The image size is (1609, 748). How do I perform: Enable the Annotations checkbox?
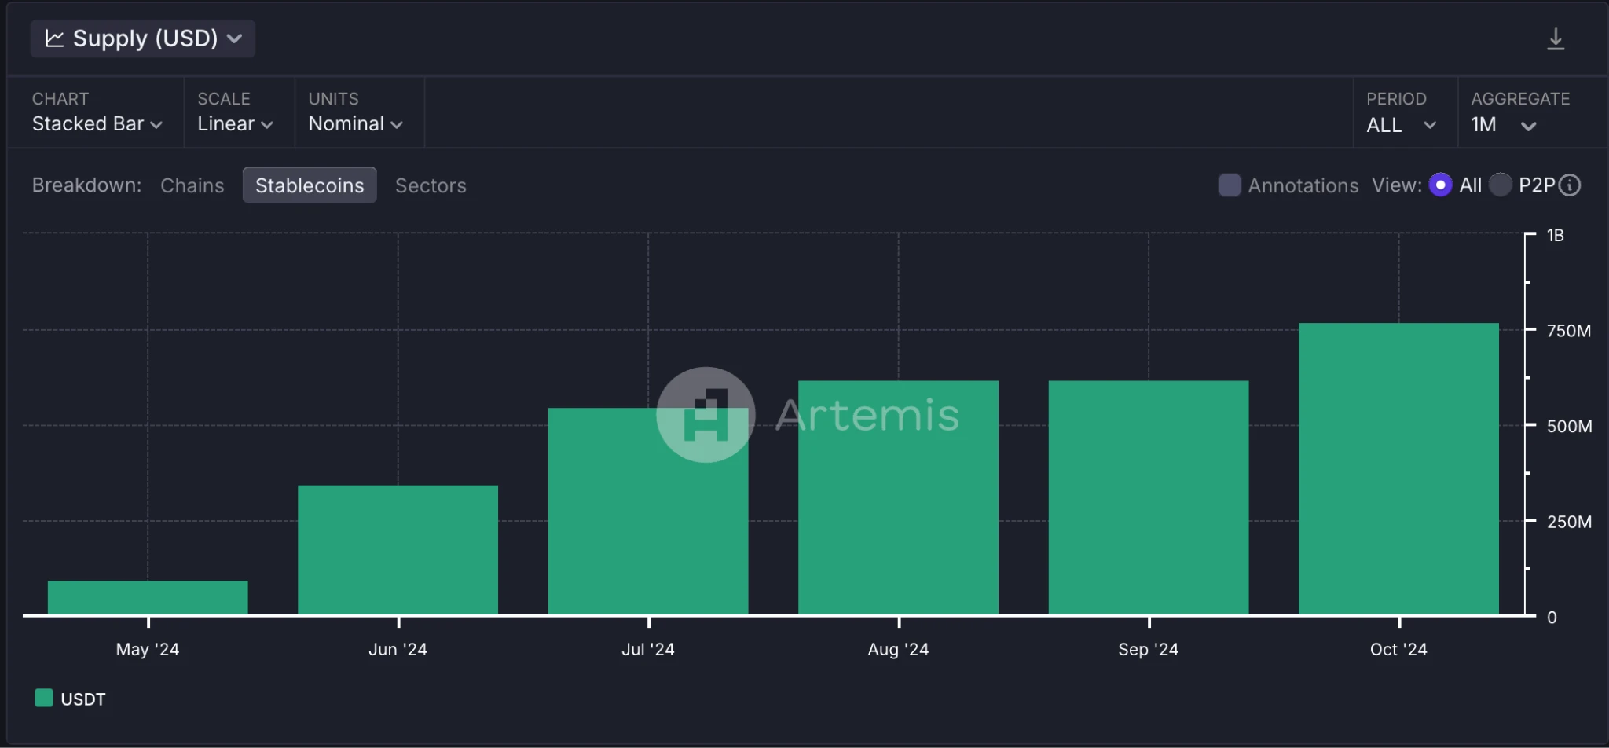tap(1228, 184)
